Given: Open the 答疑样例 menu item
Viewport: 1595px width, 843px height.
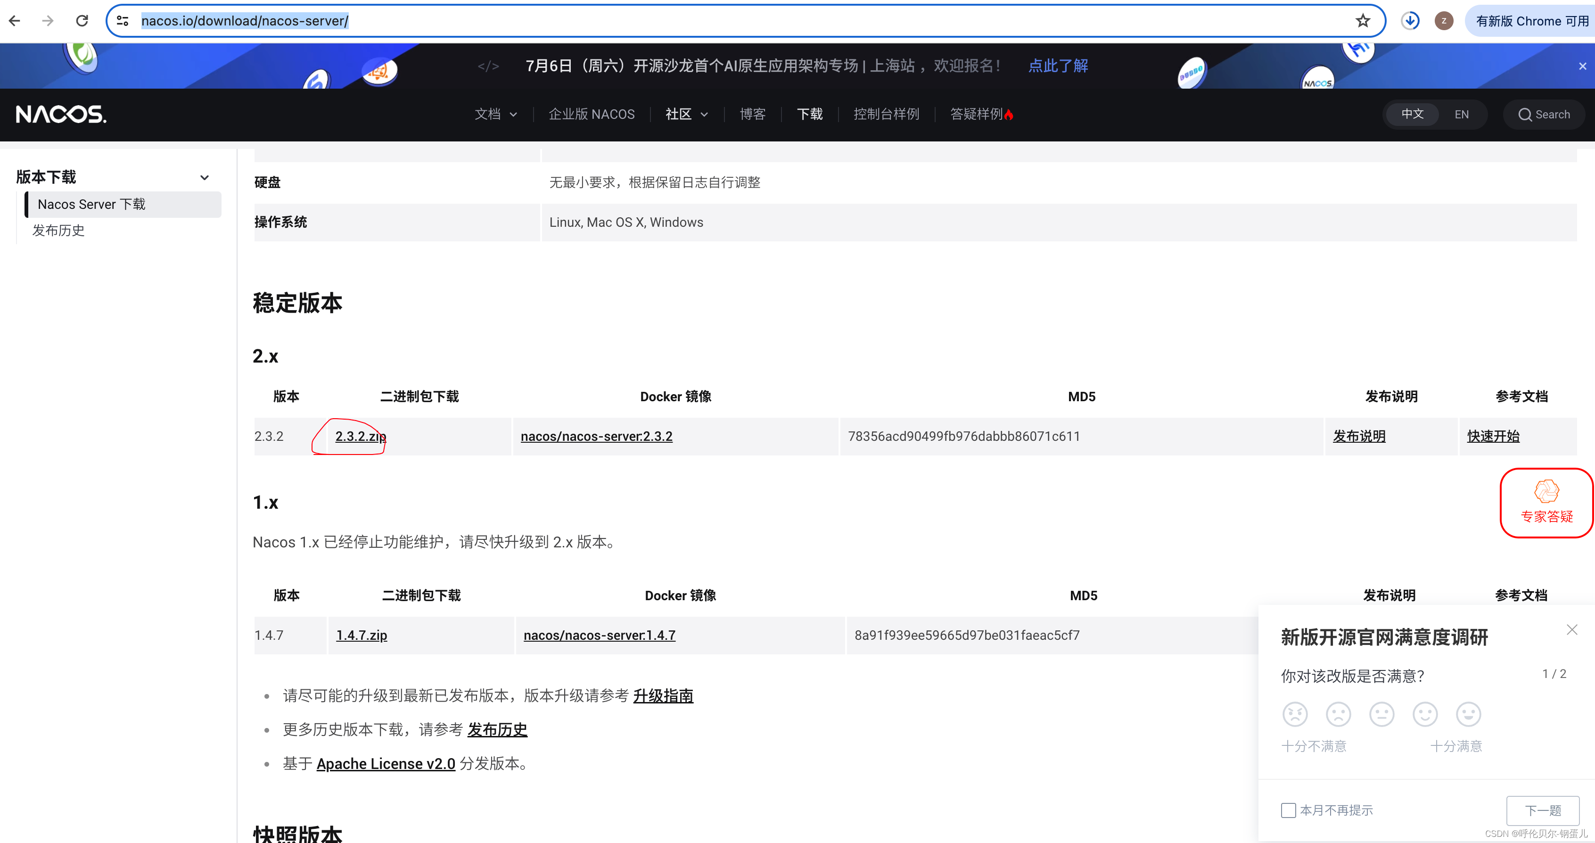Looking at the screenshot, I should point(981,114).
